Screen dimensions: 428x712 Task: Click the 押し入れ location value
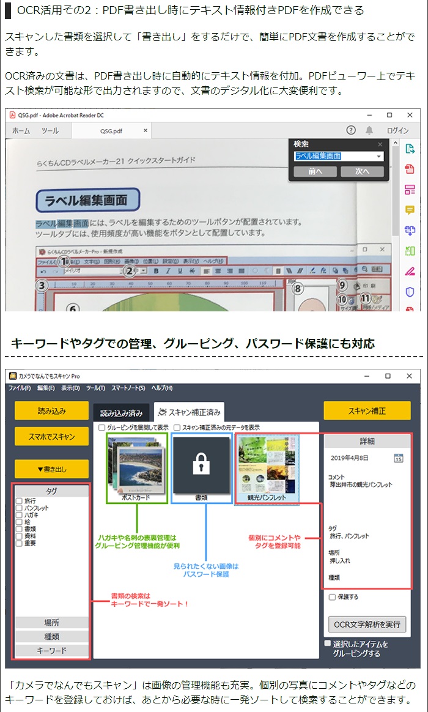(340, 561)
